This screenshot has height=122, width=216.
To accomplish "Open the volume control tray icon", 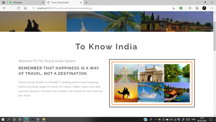I will pos(171,120).
